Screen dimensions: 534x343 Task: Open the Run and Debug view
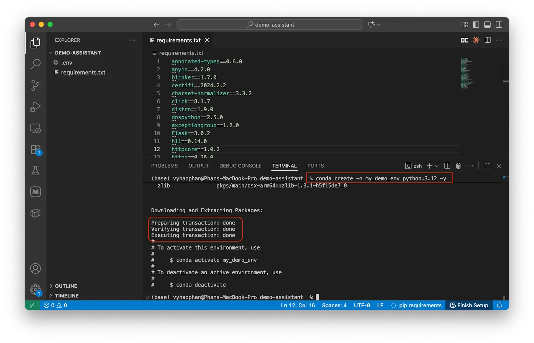point(35,107)
